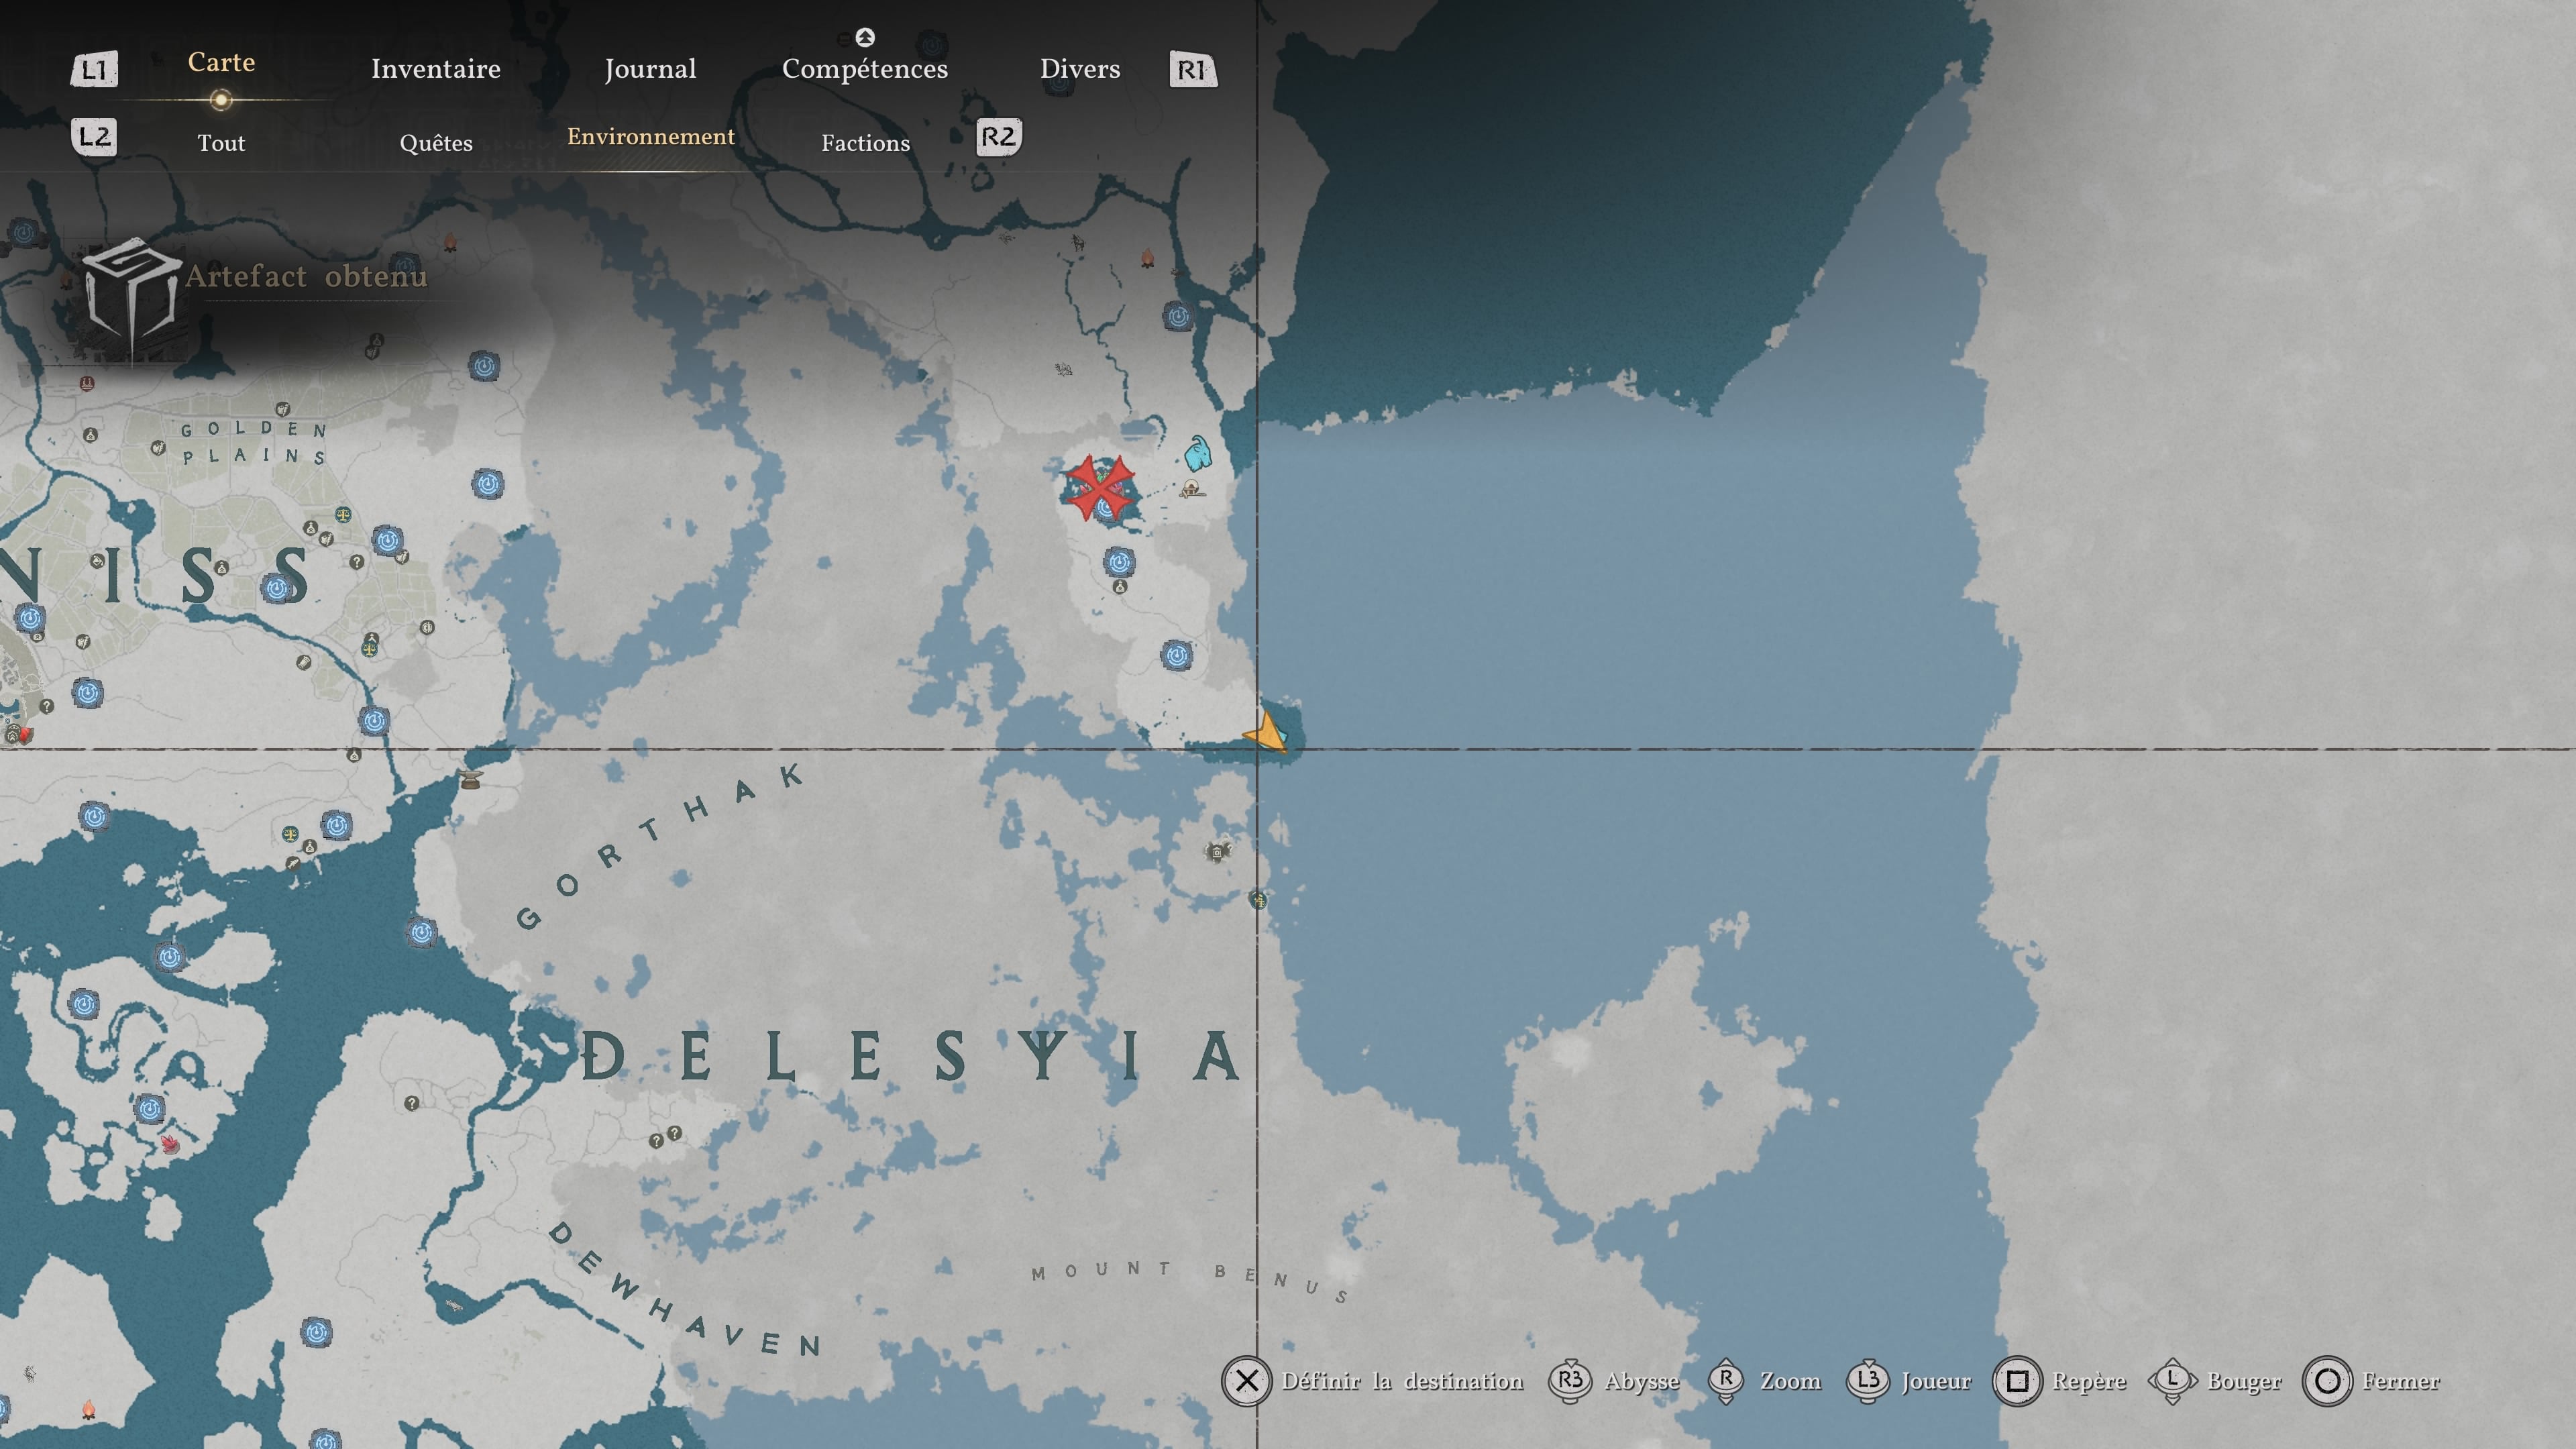Open the Divers tab
The height and width of the screenshot is (1449, 2576).
click(x=1080, y=69)
